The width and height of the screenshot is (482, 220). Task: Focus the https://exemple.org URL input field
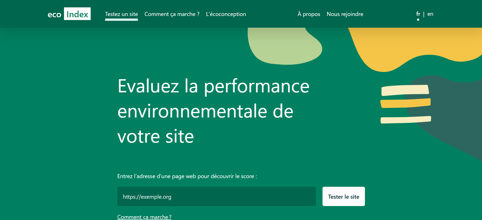(216, 196)
